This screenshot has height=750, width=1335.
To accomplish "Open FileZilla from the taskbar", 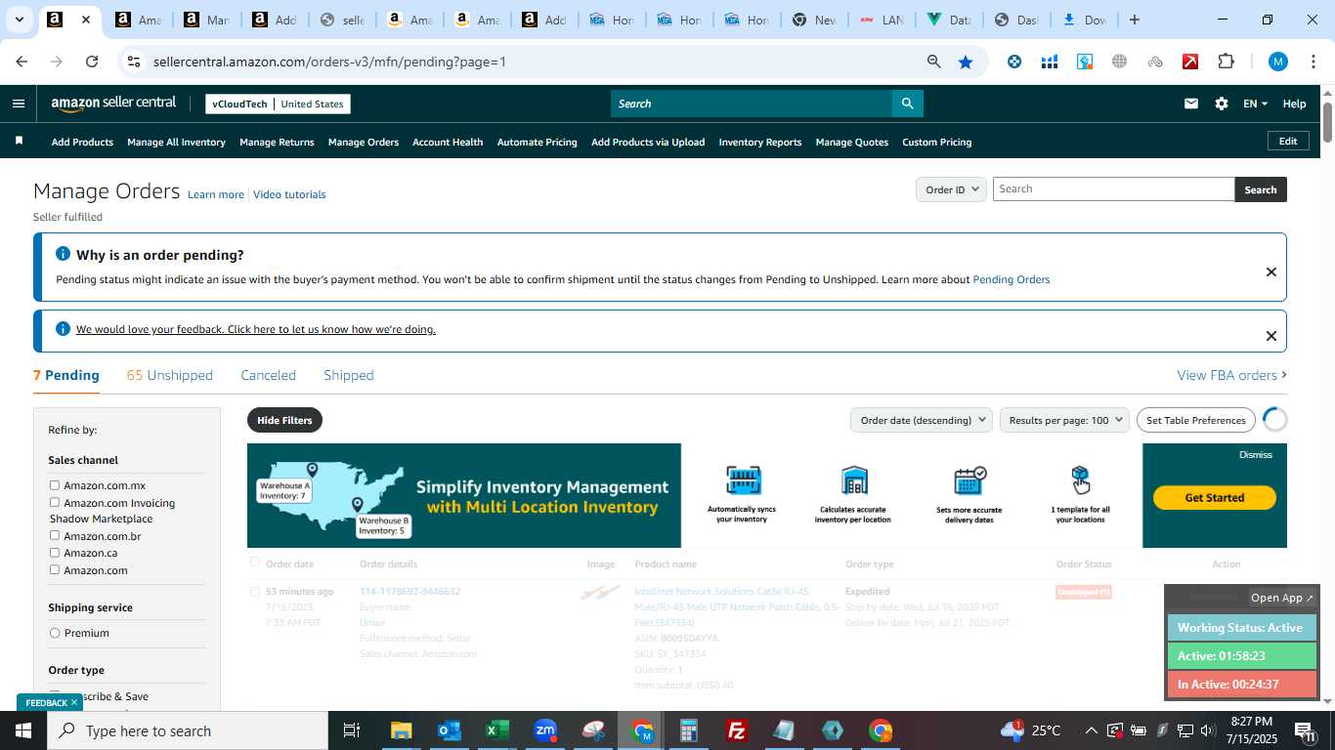I will tap(737, 730).
